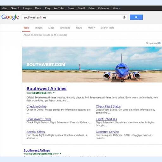Expand the More menu in black bar
The image size is (162, 162).
pos(116,8)
